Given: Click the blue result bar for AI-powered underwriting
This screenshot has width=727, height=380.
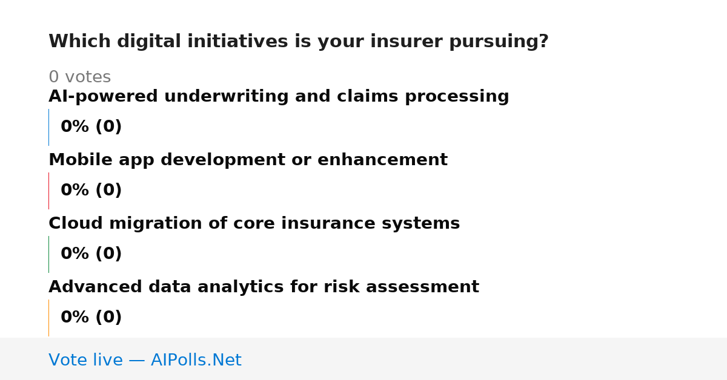Looking at the screenshot, I should pos(48,127).
